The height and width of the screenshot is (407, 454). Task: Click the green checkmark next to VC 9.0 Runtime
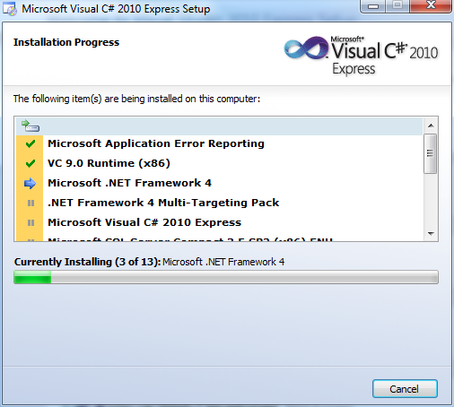[x=31, y=163]
